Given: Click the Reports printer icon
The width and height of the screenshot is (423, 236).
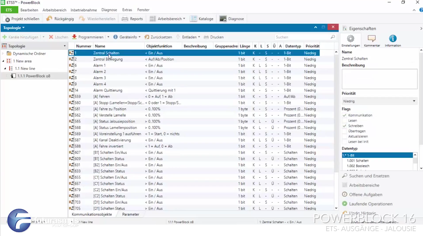Looking at the screenshot, I should coord(125,19).
